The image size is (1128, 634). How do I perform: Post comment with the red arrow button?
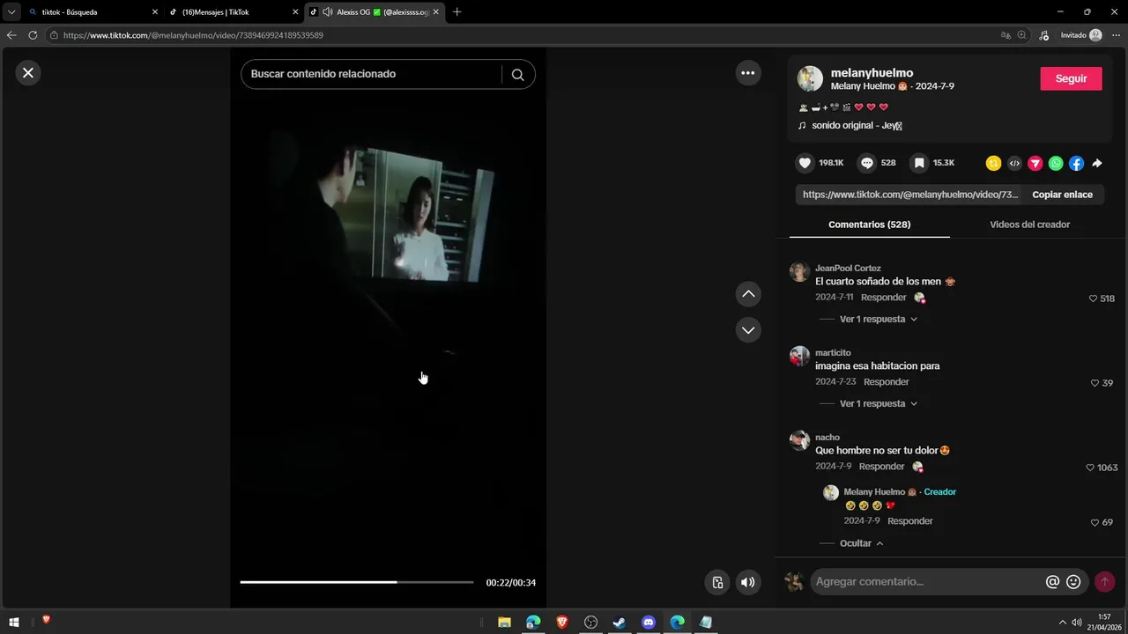pos(1104,582)
